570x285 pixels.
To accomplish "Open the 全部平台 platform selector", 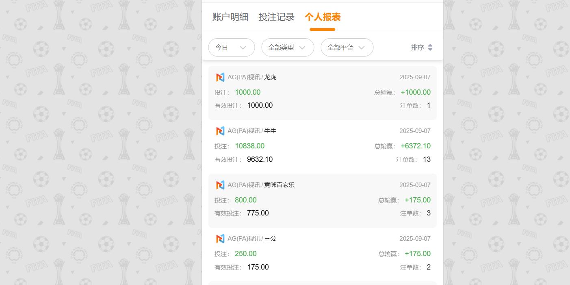I will (x=347, y=48).
